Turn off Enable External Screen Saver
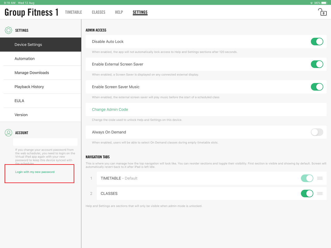Image resolution: width=331 pixels, height=248 pixels. 317,64
